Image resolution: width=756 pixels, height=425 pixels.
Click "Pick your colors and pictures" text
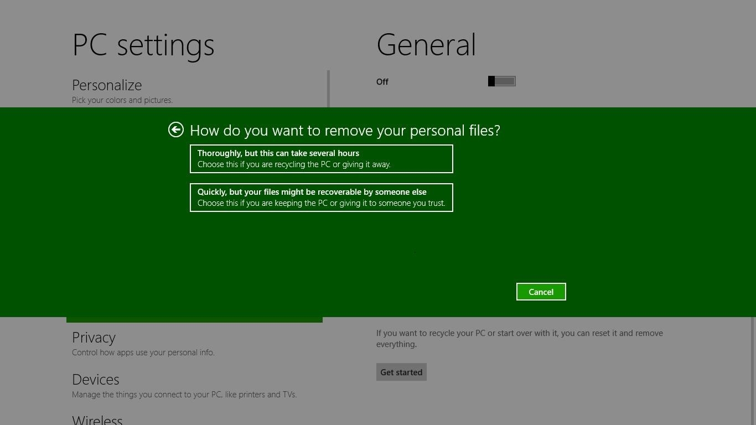click(x=122, y=100)
